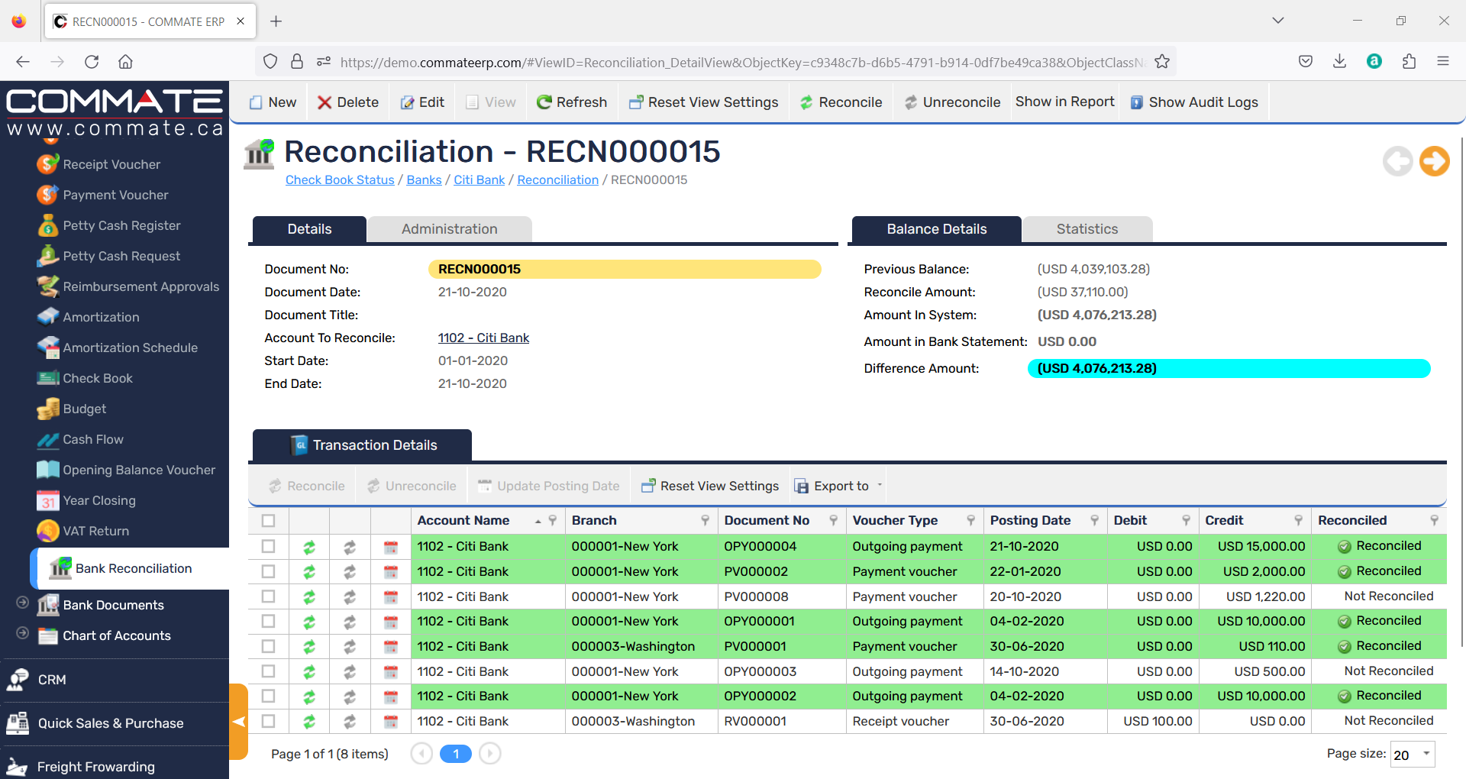Open Export to dropdown
The height and width of the screenshot is (779, 1466).
pos(838,486)
